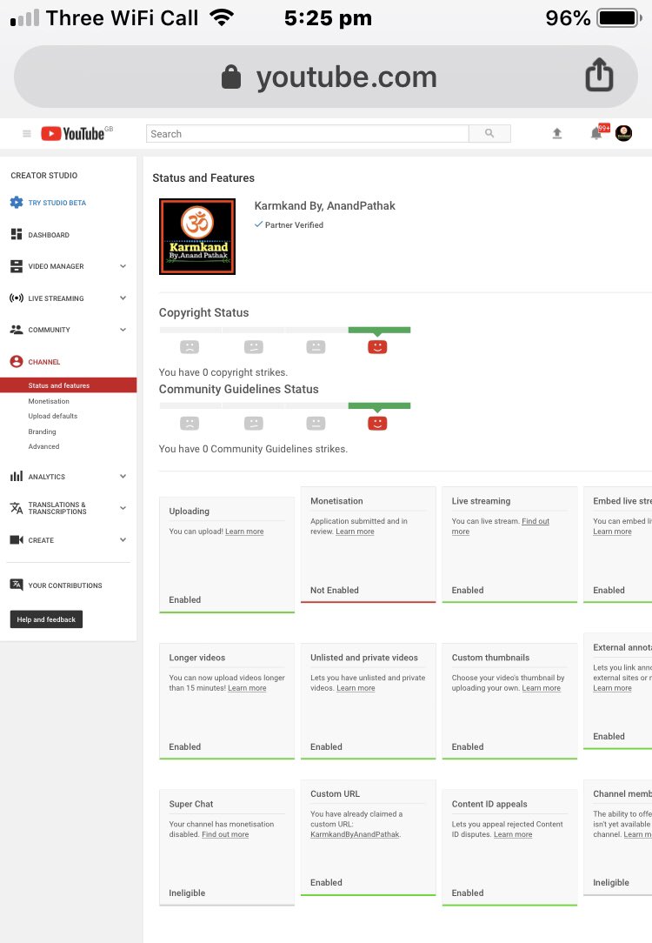Screen dimensions: 652x943
Task: Expand the Translations & Transcriptions chevron
Action: coord(123,508)
